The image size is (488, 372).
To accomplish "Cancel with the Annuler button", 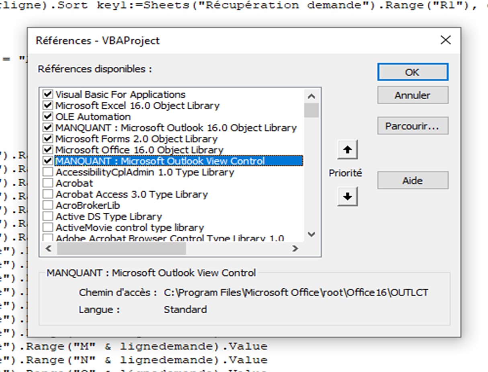I will pos(412,95).
